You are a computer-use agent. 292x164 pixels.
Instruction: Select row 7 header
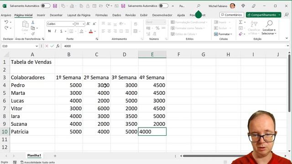coord(5,108)
